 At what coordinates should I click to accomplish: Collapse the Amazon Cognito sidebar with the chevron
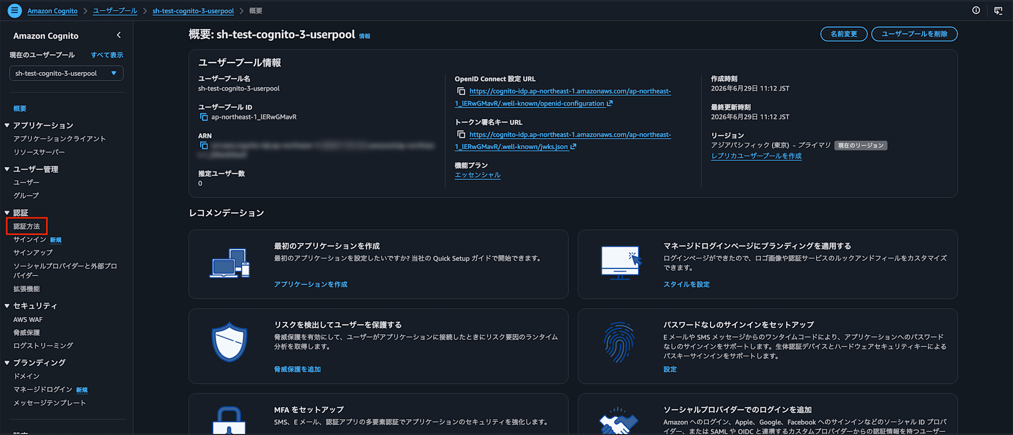pyautogui.click(x=119, y=35)
